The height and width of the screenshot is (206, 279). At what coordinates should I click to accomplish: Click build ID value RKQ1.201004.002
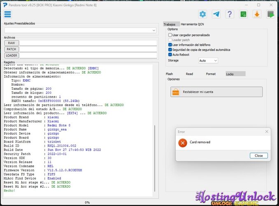pyautogui.click(x=62, y=146)
